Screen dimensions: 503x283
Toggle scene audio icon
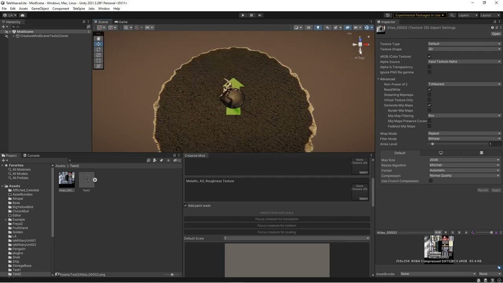click(327, 28)
